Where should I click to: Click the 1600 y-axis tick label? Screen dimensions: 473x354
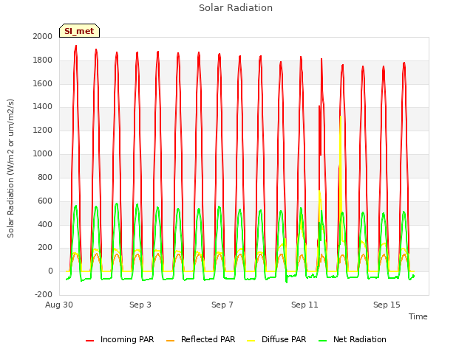click(x=43, y=83)
